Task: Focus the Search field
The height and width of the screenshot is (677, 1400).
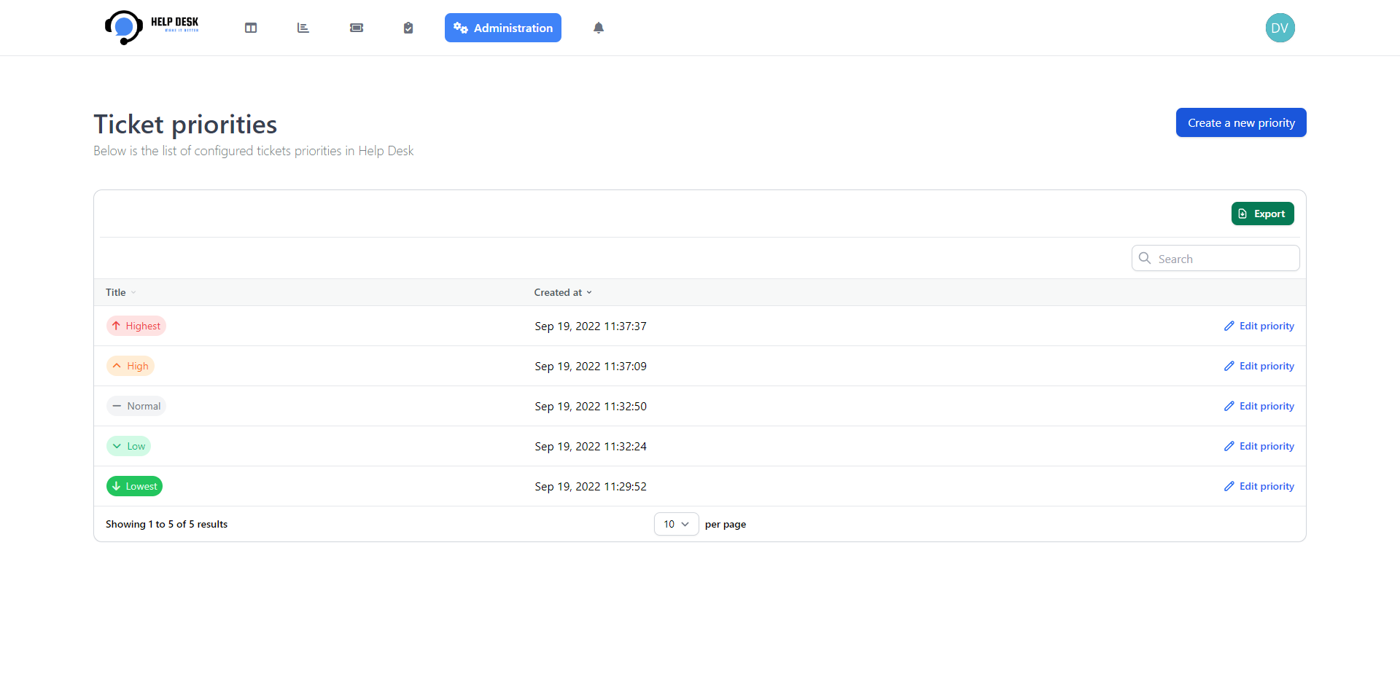Action: coord(1216,258)
